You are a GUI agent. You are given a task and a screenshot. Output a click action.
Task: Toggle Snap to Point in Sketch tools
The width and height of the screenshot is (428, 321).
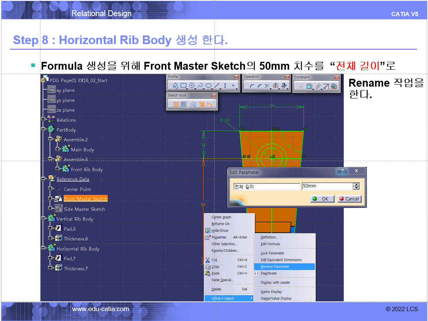pyautogui.click(x=183, y=104)
